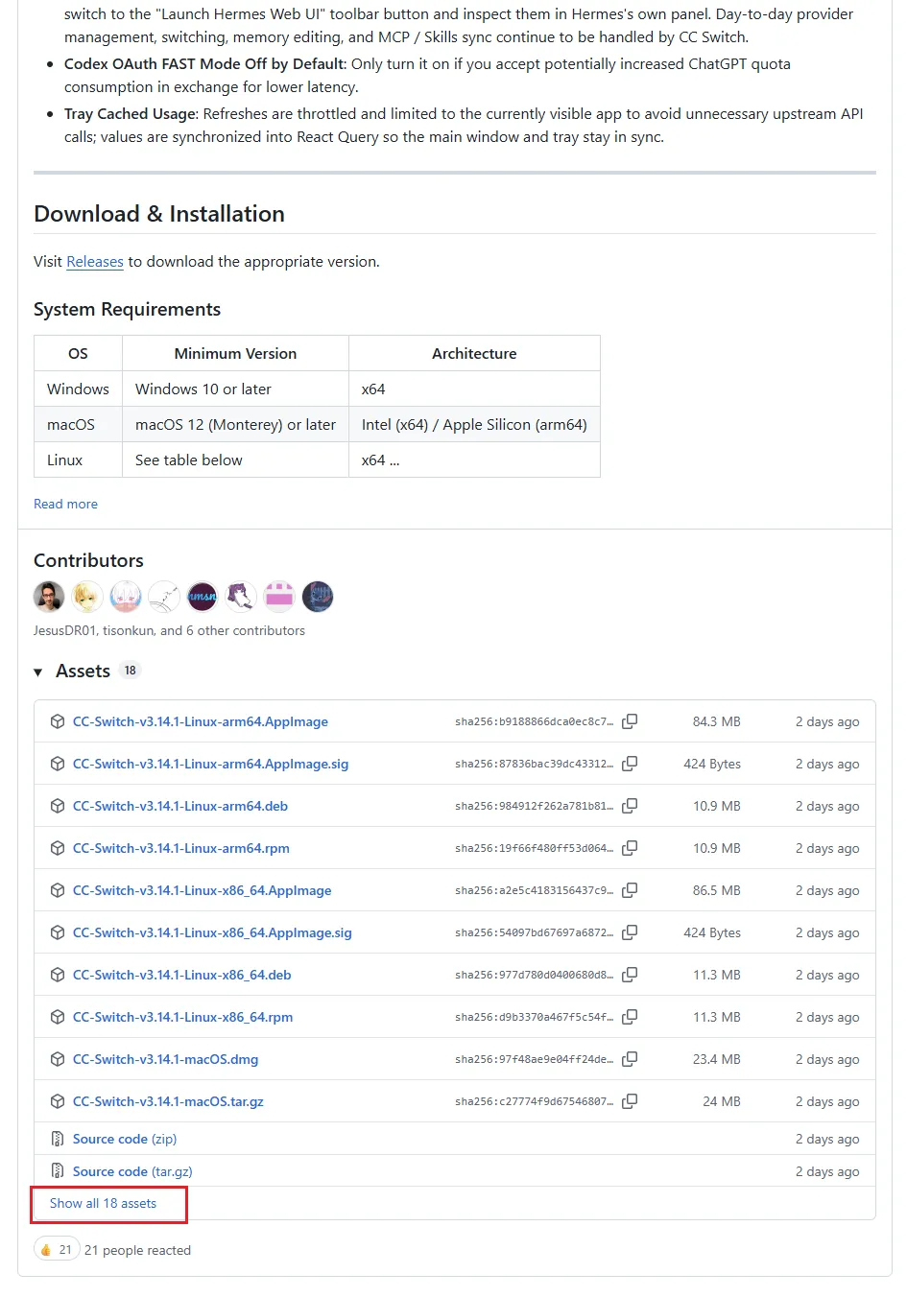907x1297 pixels.
Task: Download Source code (tar.gz)
Action: click(x=132, y=1171)
